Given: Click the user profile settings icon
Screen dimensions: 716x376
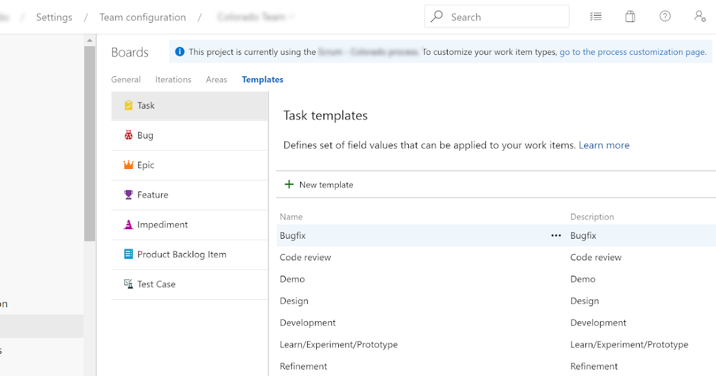Looking at the screenshot, I should (699, 16).
